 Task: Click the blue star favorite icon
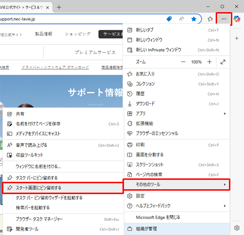click(194, 19)
